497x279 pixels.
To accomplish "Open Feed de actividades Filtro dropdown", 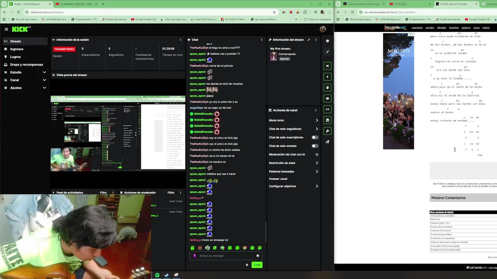I will (x=103, y=193).
